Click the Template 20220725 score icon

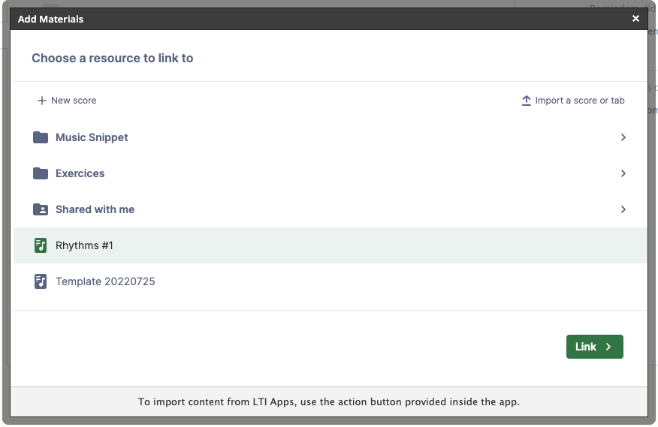pyautogui.click(x=41, y=281)
